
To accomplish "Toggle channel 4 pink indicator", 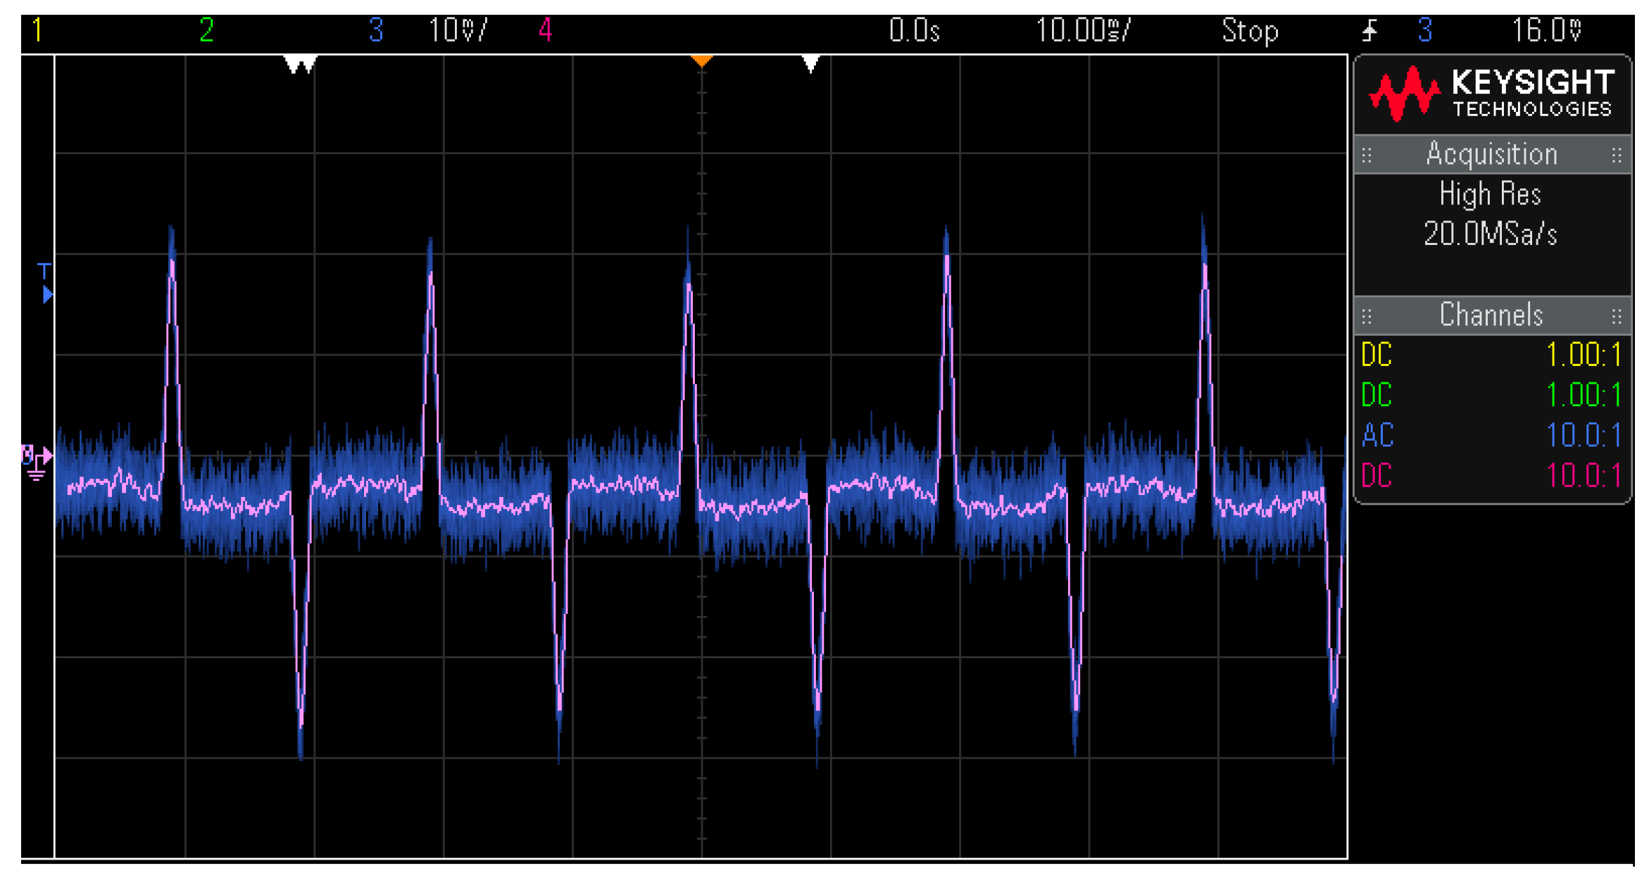I will (x=545, y=30).
